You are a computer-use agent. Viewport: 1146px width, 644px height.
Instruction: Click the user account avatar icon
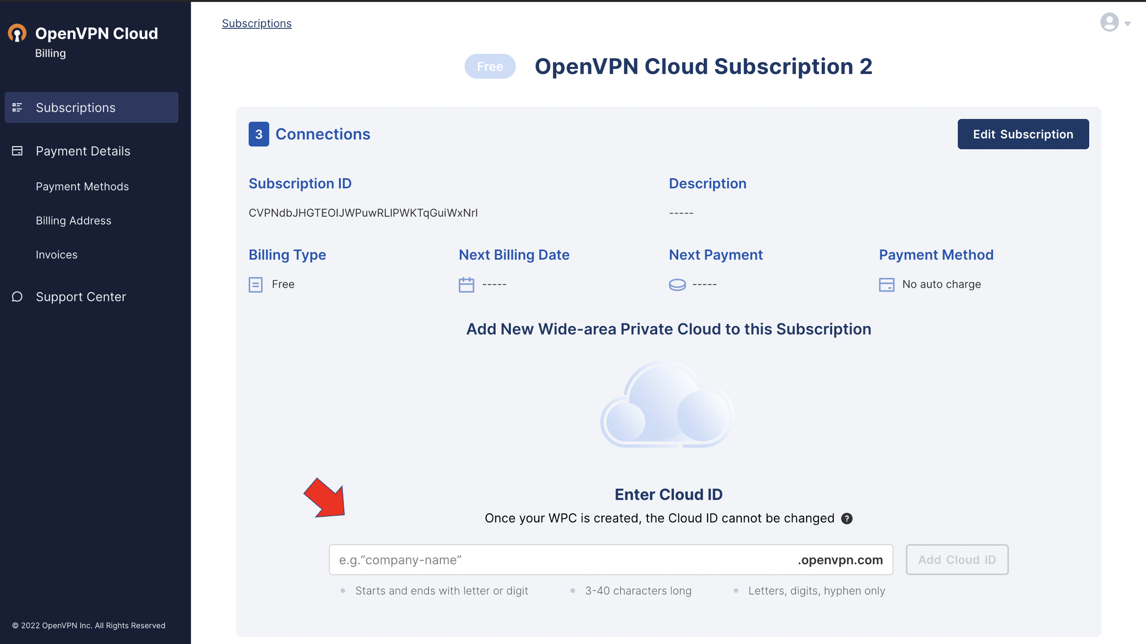(1109, 23)
